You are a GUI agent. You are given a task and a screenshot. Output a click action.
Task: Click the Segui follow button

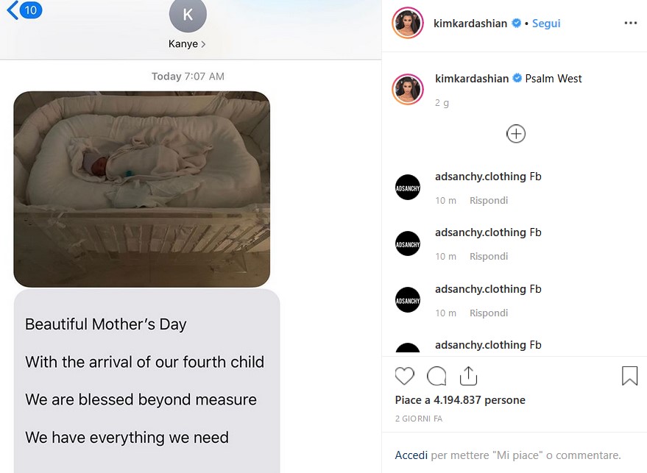click(546, 24)
